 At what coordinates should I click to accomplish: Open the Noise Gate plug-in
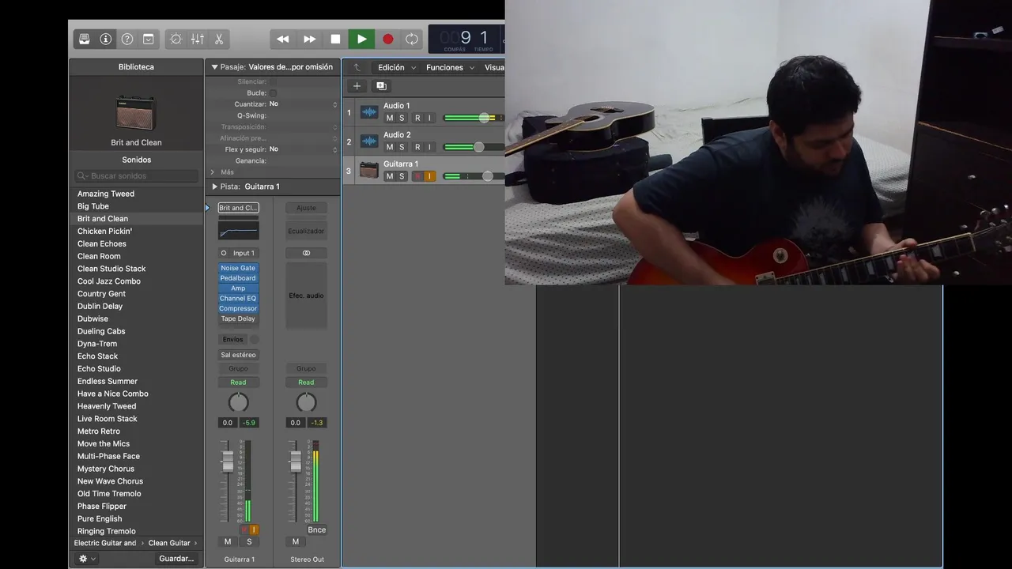[x=238, y=268]
